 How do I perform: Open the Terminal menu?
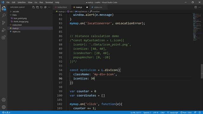click(x=49, y=2)
